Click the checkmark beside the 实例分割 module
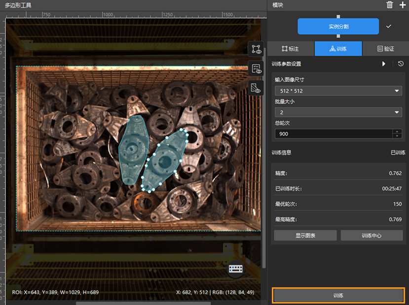Image resolution: width=409 pixels, height=305 pixels. coord(389,26)
